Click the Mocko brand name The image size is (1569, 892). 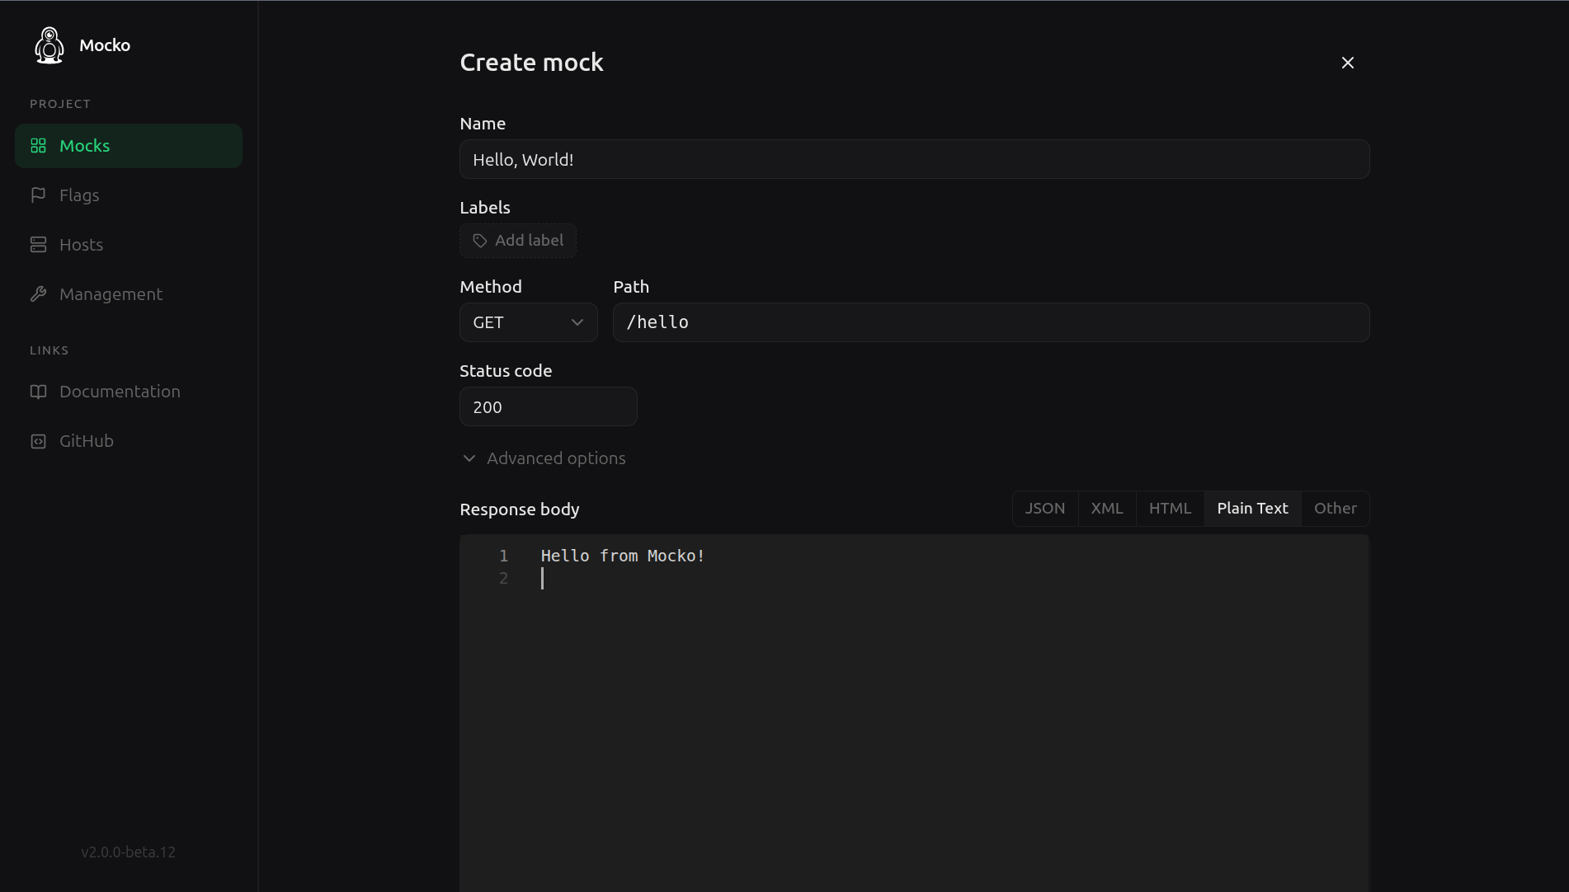105,45
